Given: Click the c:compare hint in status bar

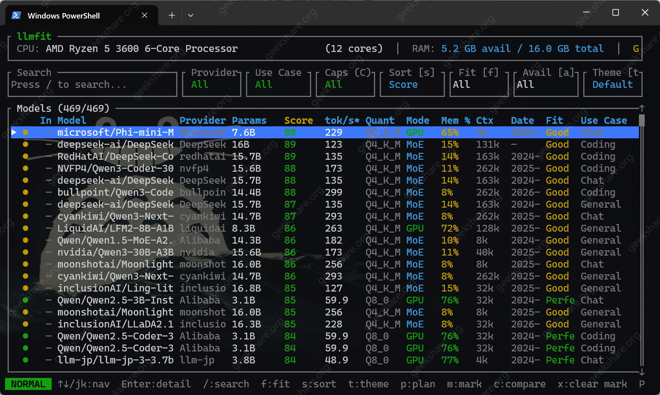Looking at the screenshot, I should point(520,384).
